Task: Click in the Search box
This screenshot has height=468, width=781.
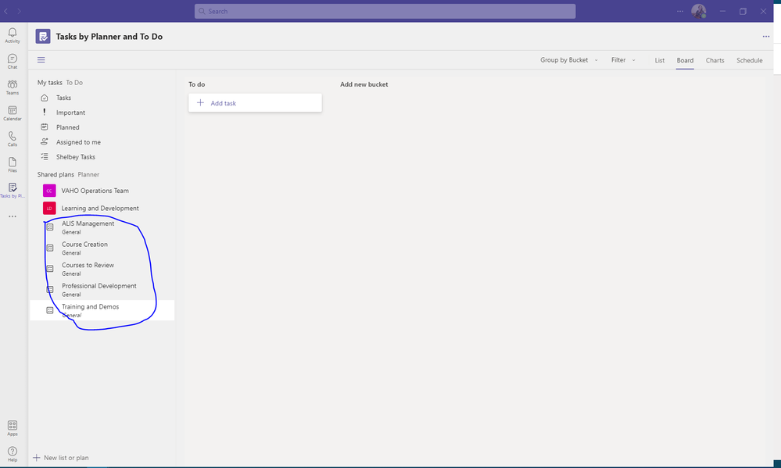Action: 385,11
